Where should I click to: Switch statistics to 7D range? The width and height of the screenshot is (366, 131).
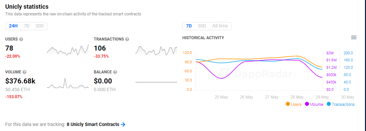[27, 26]
